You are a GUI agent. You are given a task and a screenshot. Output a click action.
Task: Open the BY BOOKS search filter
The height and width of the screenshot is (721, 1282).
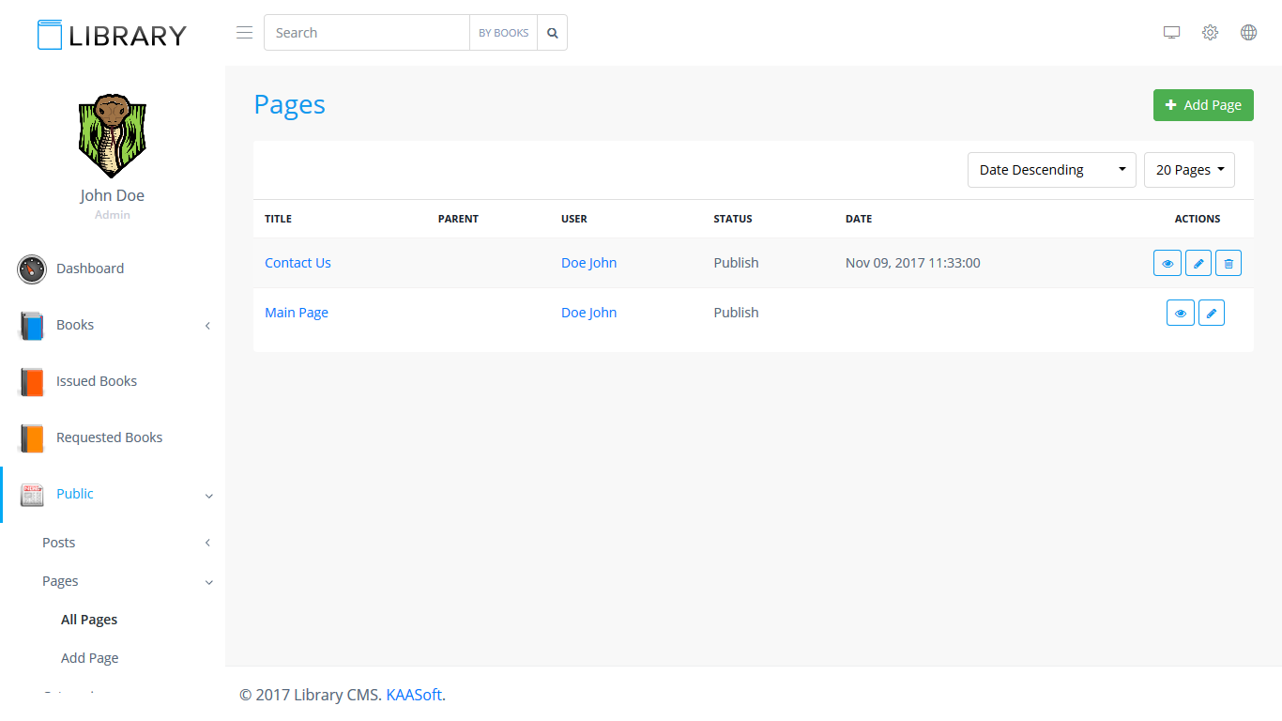[503, 33]
